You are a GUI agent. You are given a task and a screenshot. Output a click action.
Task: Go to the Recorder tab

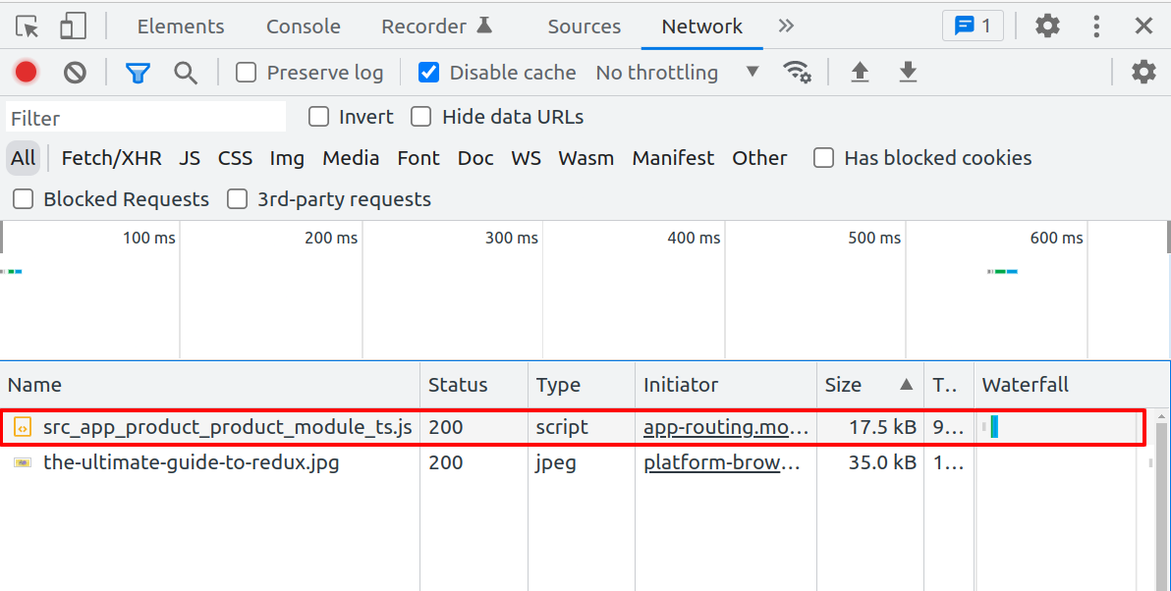pyautogui.click(x=437, y=27)
